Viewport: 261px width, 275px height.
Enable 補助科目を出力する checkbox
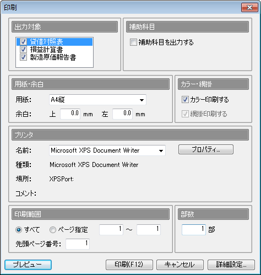(133, 42)
